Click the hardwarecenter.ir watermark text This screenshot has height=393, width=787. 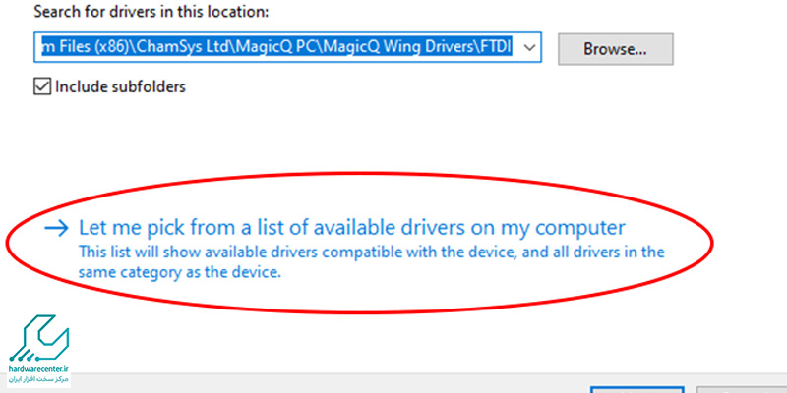[x=38, y=369]
